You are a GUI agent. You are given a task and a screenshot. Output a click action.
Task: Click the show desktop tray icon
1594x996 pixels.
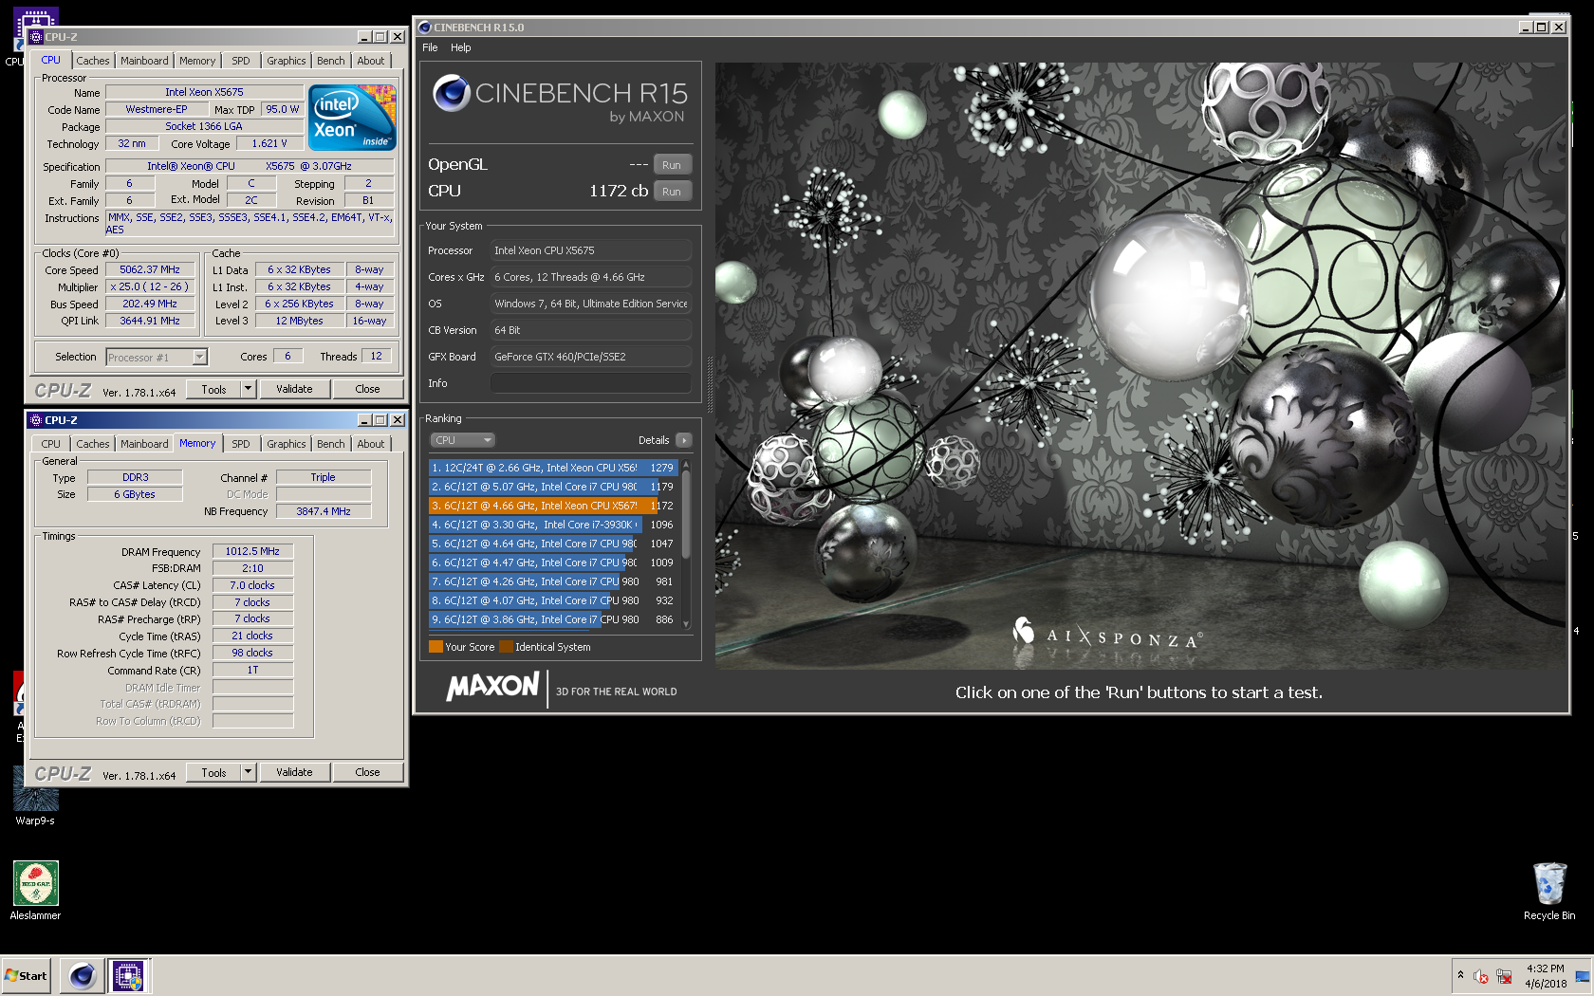1582,976
